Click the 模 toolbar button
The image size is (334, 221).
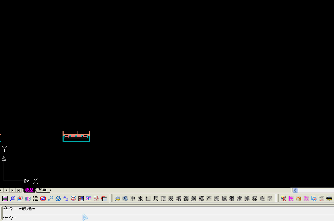tap(201, 199)
